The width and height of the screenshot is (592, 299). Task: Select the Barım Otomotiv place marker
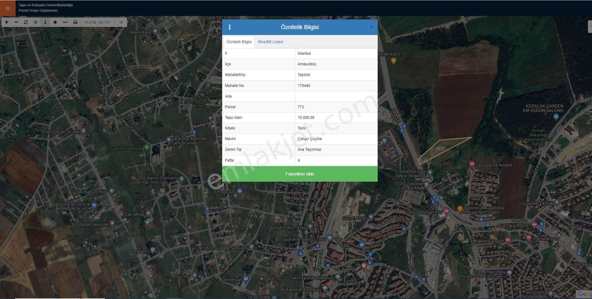(x=182, y=179)
